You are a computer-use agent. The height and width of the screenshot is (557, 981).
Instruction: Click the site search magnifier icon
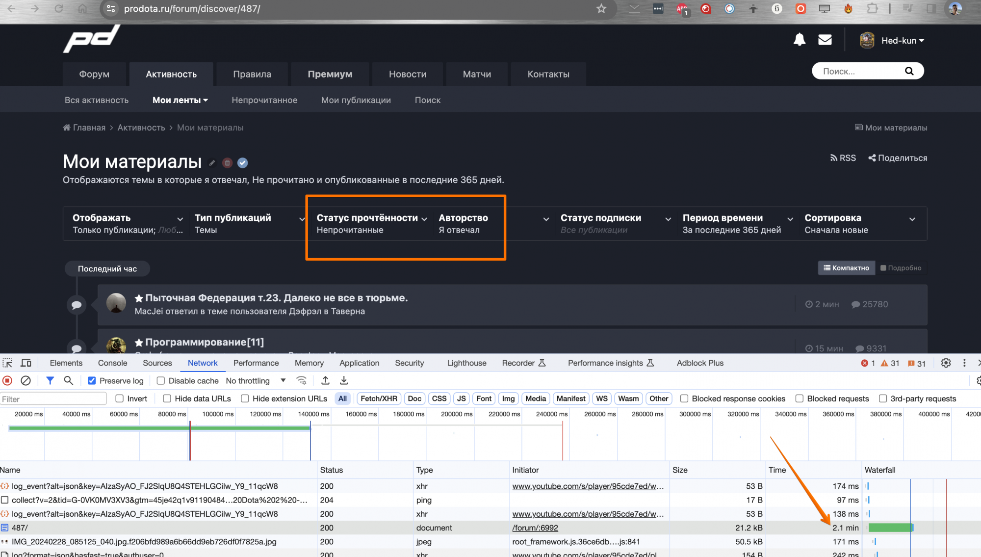click(x=909, y=71)
